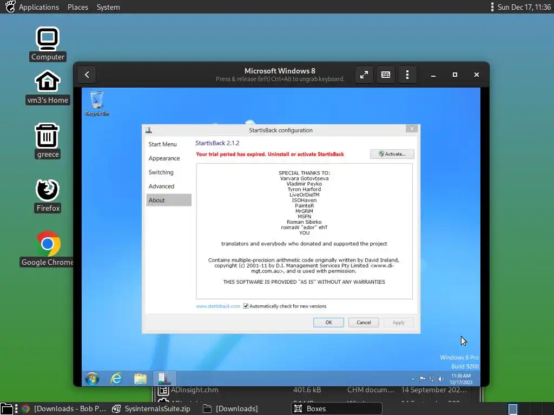554x415 pixels.
Task: Open the Places menu
Action: tap(78, 7)
